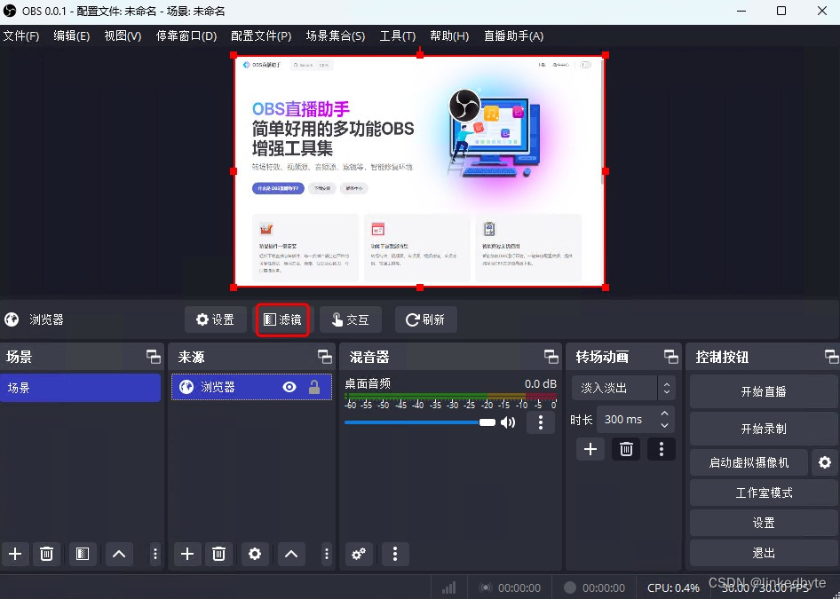
Task: Open the 配置文件(P) menu
Action: [x=261, y=35]
